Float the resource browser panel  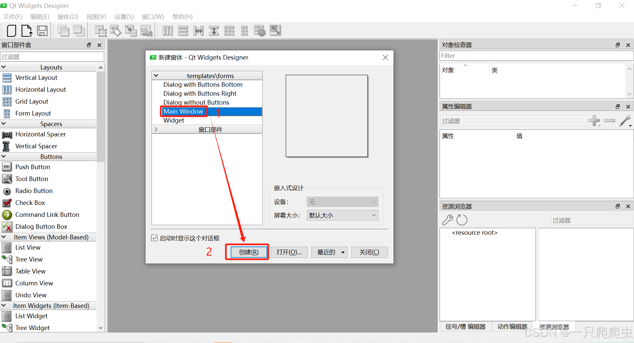click(617, 206)
